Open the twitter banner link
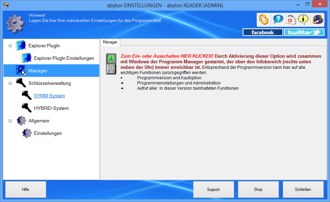The image size is (330, 202). pos(304,32)
